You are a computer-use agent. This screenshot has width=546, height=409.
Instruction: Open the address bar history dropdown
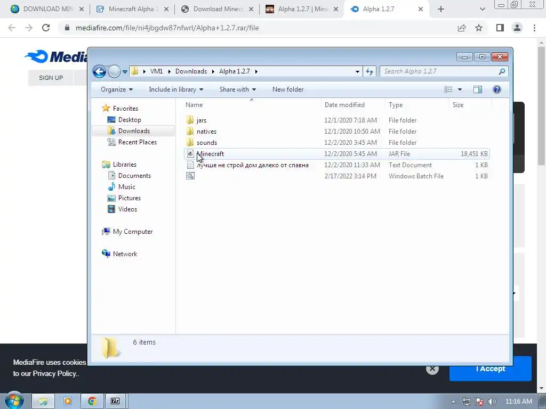357,72
